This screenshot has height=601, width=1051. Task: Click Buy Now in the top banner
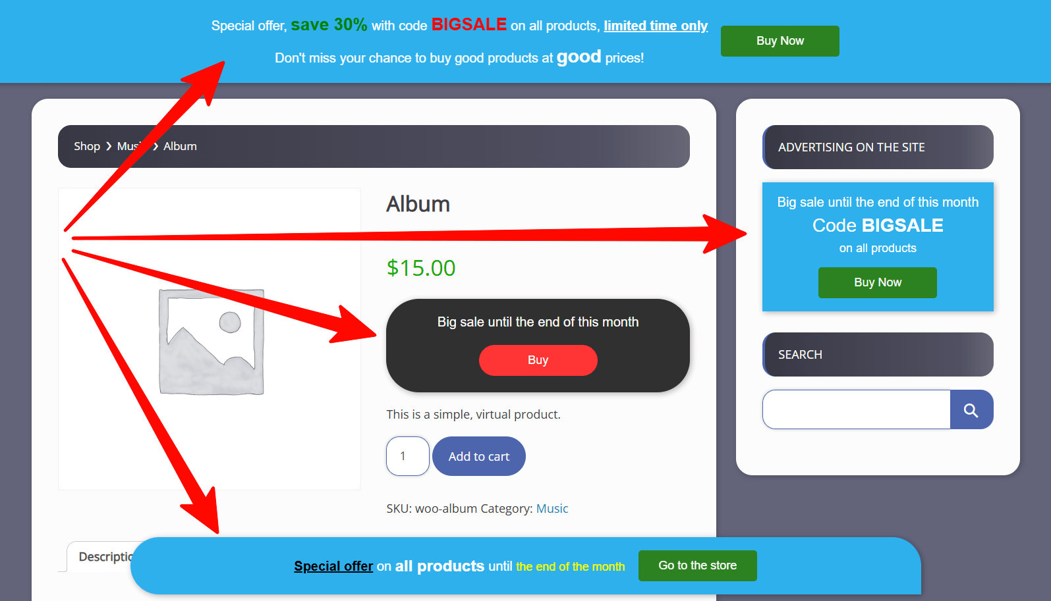(x=780, y=41)
